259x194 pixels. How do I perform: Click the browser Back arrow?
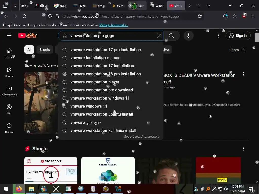pyautogui.click(x=6, y=16)
